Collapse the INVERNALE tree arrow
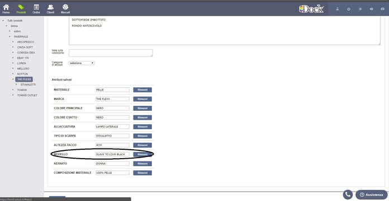This screenshot has height=201, width=389. click(10, 37)
